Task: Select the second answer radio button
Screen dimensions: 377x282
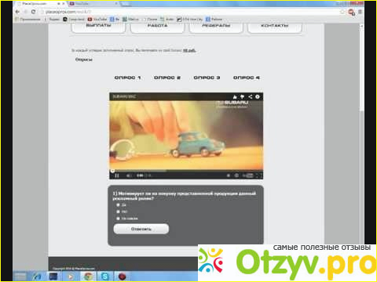Action: click(118, 211)
